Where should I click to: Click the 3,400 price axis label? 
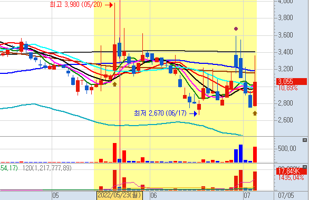pyautogui.click(x=285, y=52)
